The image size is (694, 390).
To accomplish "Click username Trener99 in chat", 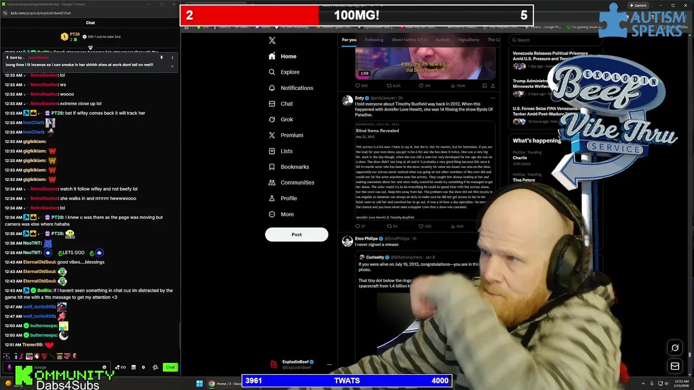I will click(x=33, y=344).
